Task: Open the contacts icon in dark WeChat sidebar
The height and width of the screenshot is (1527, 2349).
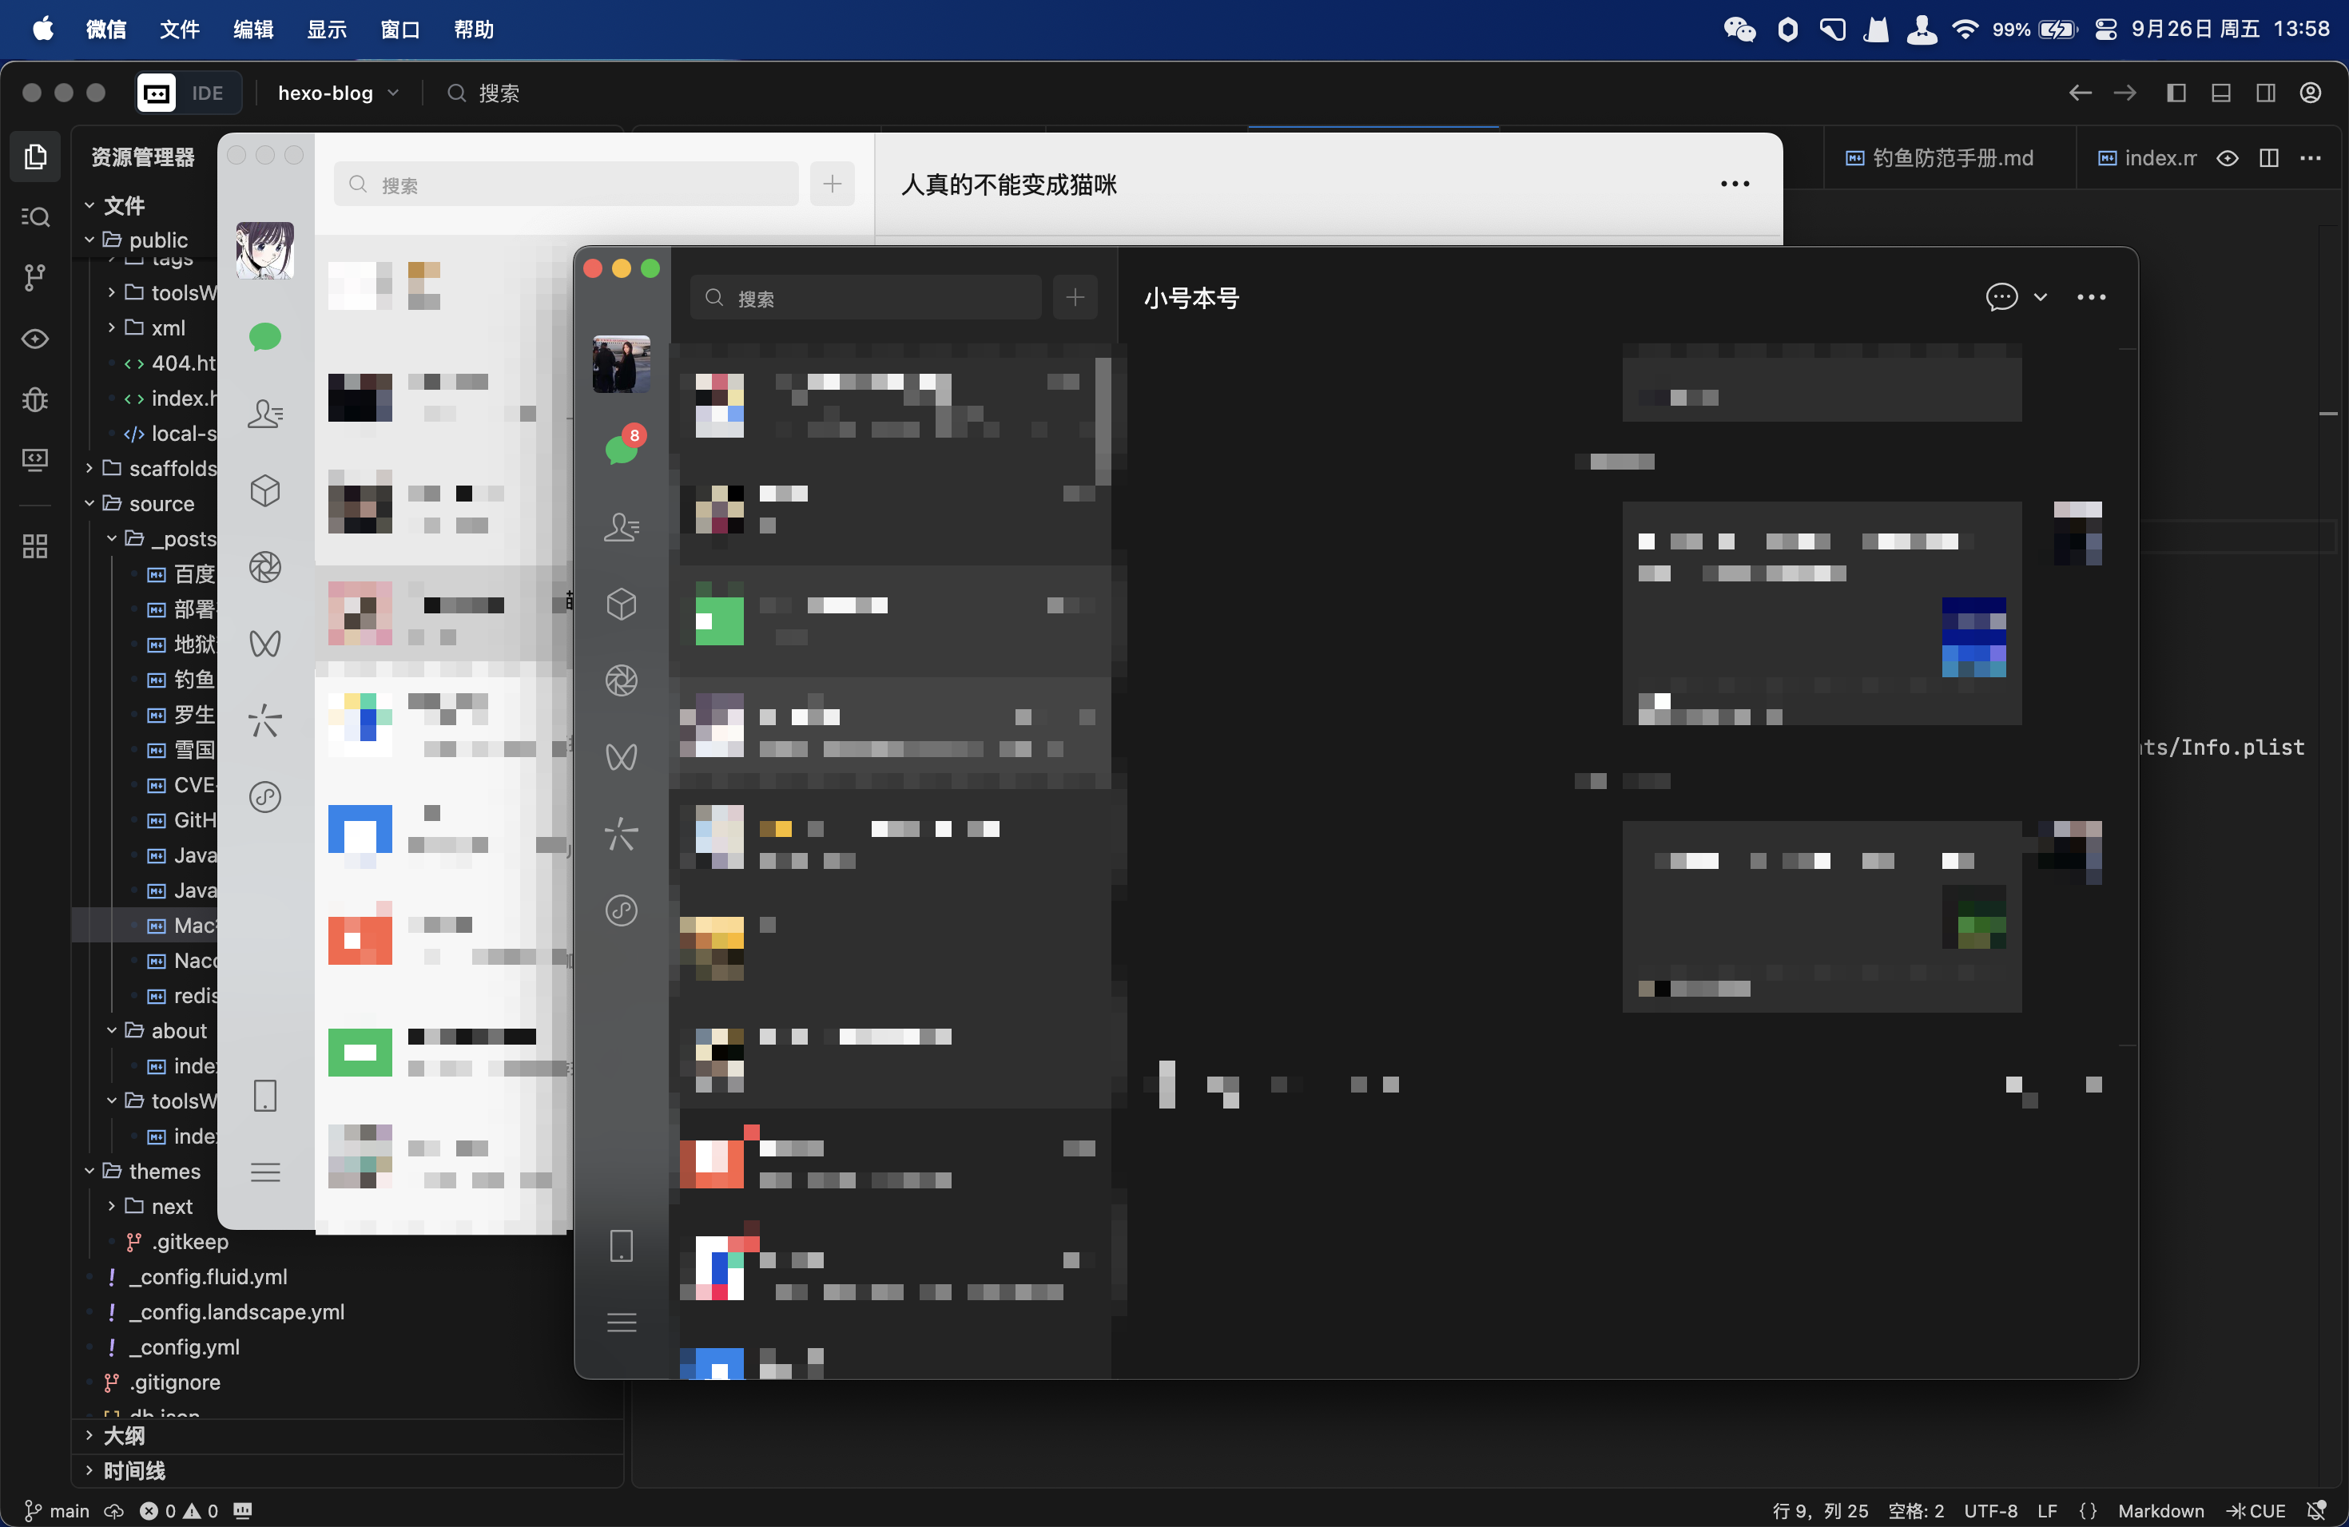Action: (x=621, y=527)
